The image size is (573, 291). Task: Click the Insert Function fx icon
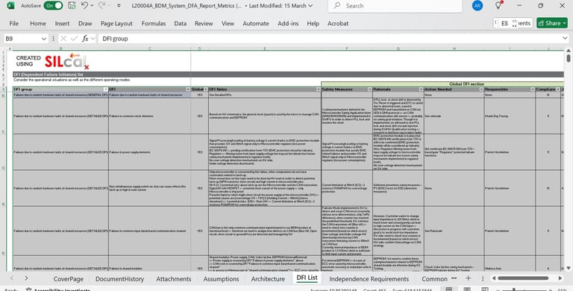click(x=85, y=38)
